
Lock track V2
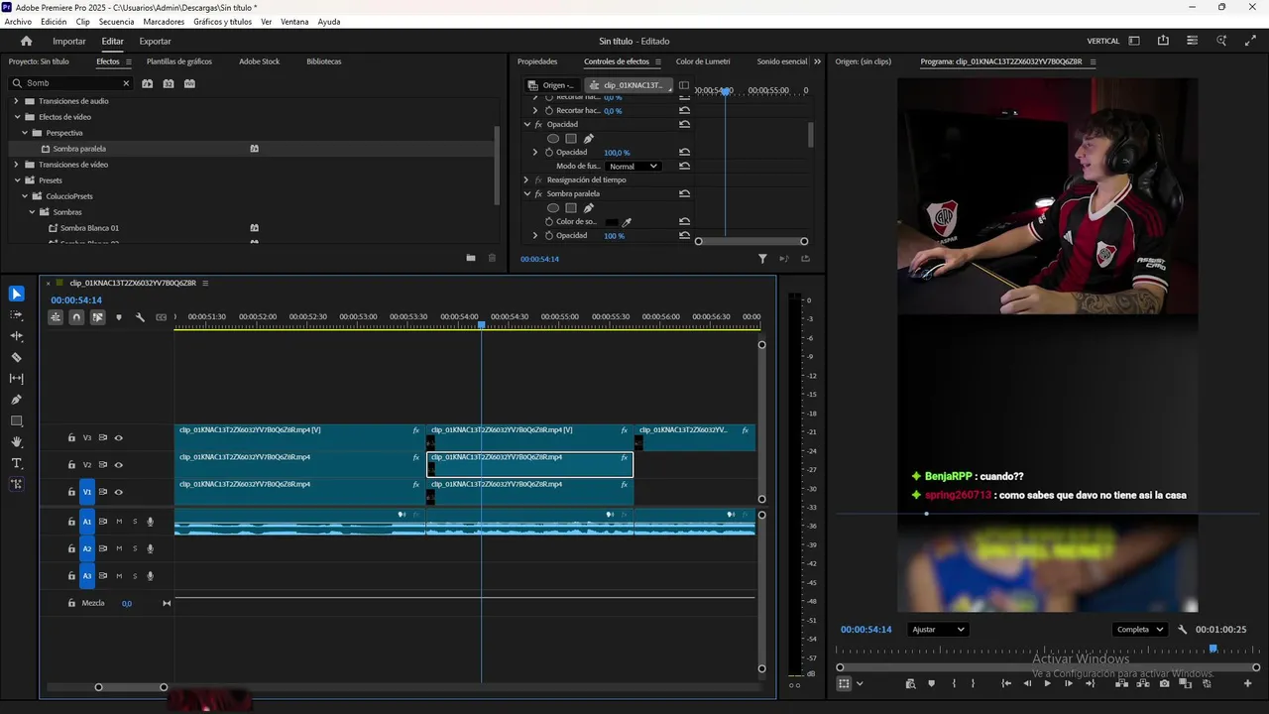[71, 465]
